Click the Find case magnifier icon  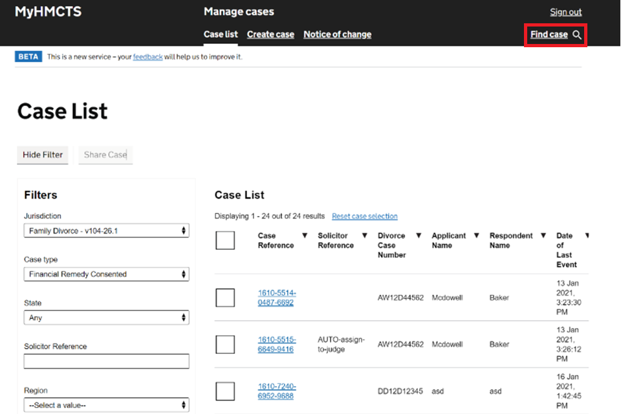pyautogui.click(x=577, y=35)
